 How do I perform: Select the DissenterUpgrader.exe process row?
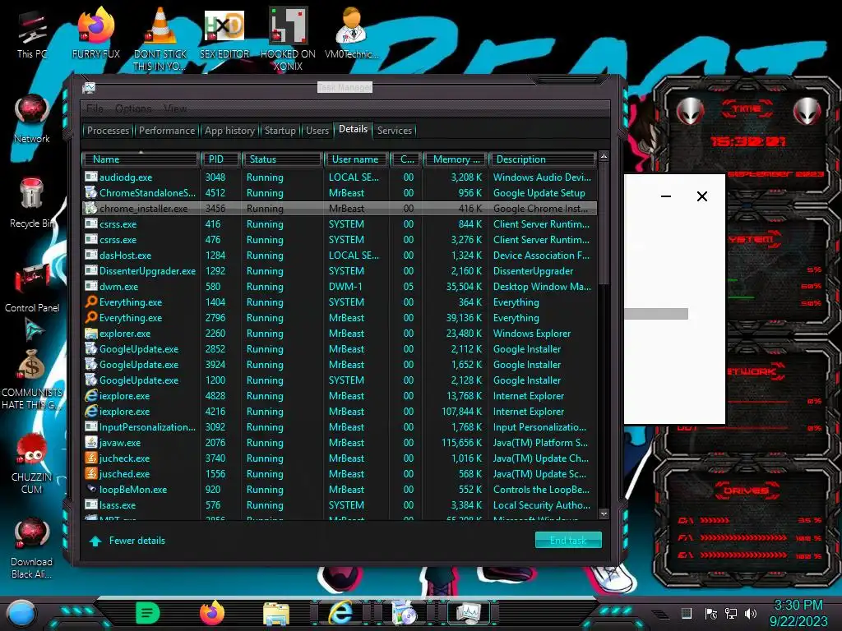(x=340, y=271)
